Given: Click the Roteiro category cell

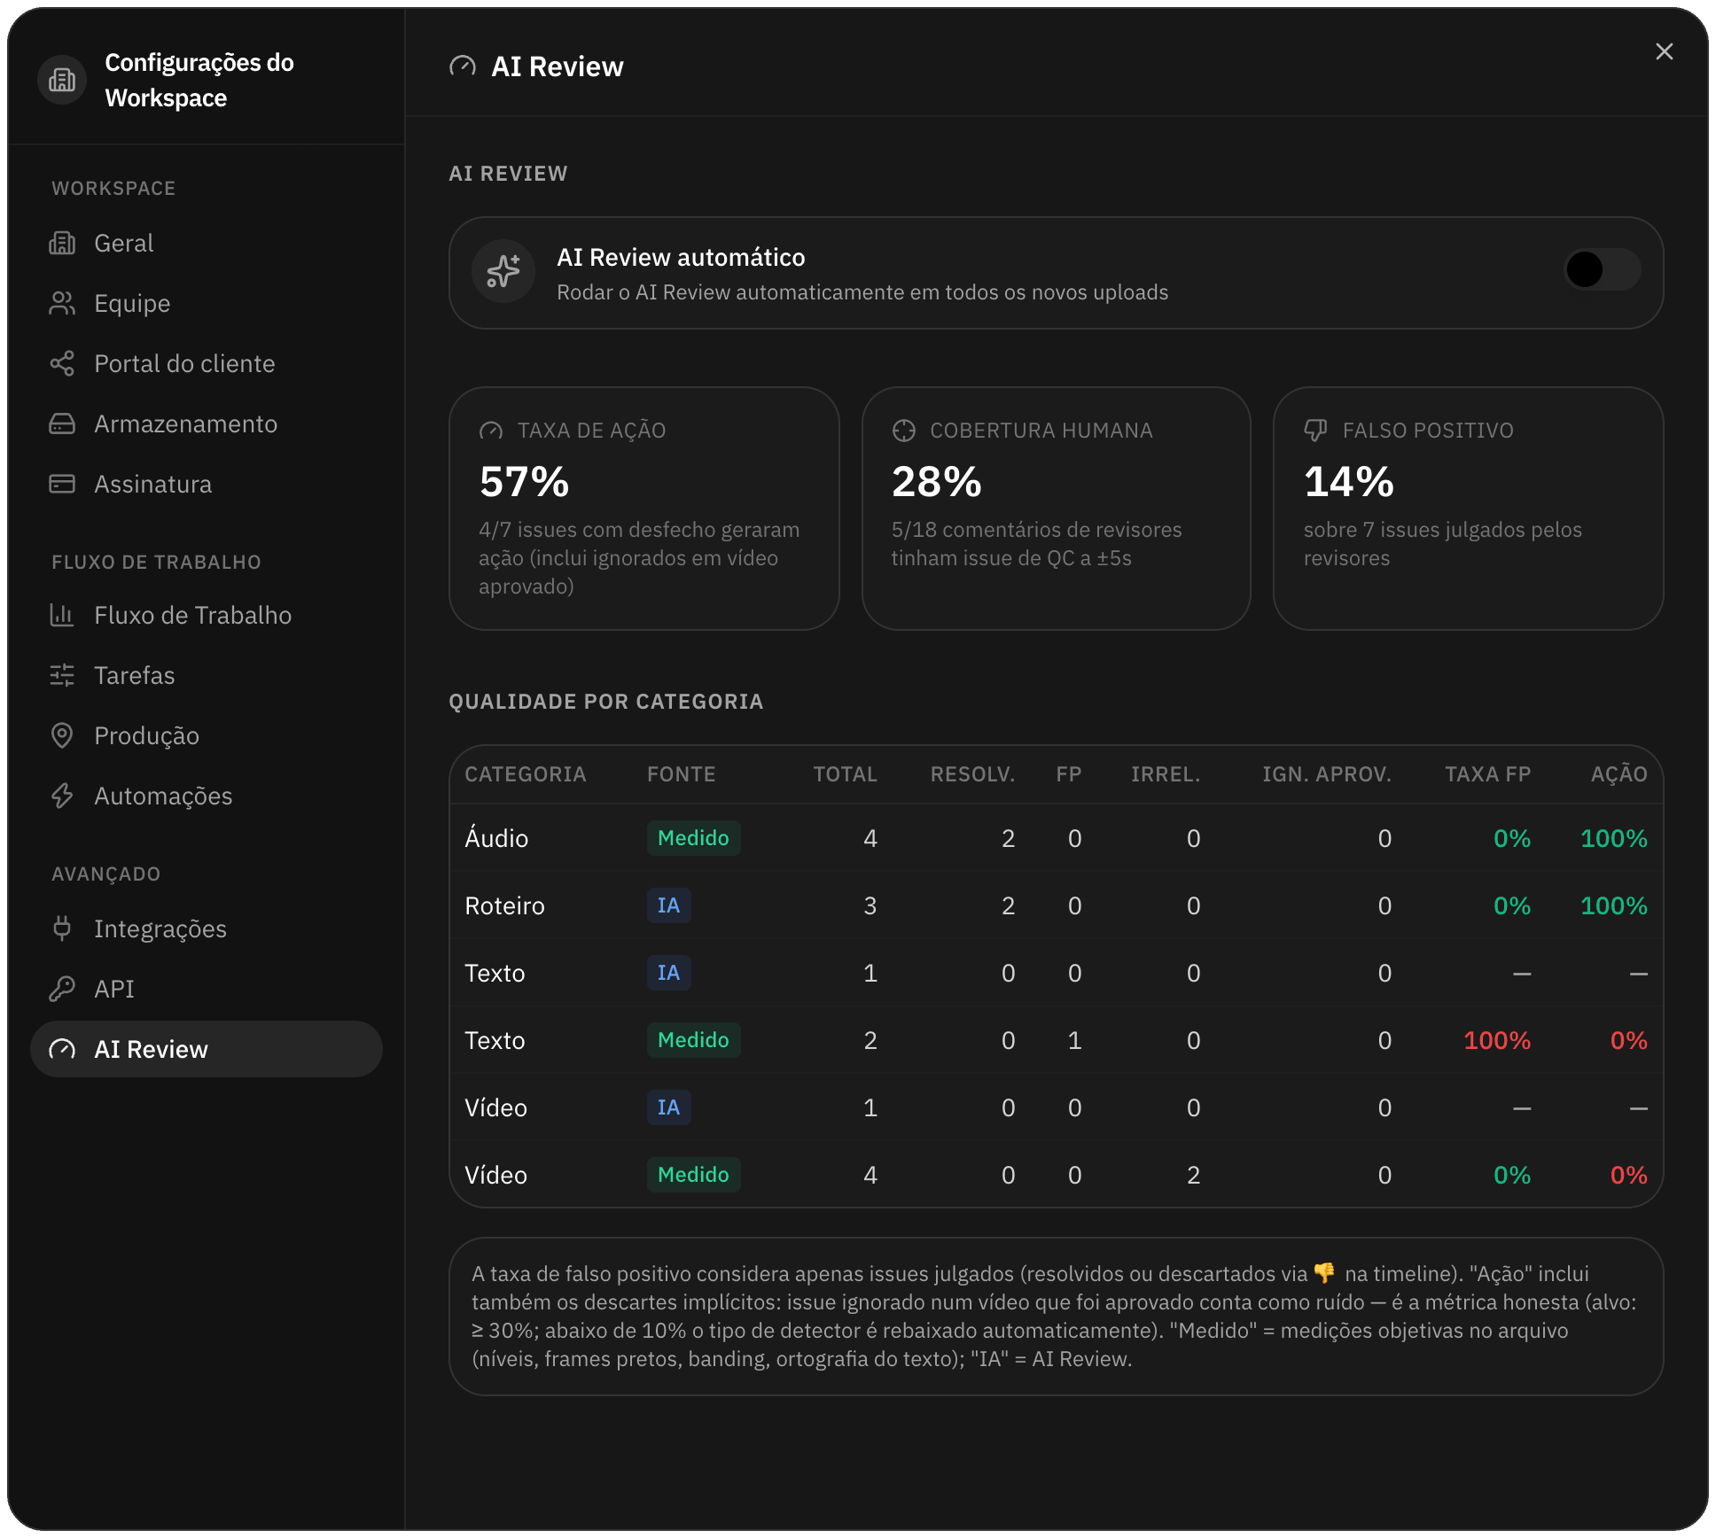Looking at the screenshot, I should 504,905.
